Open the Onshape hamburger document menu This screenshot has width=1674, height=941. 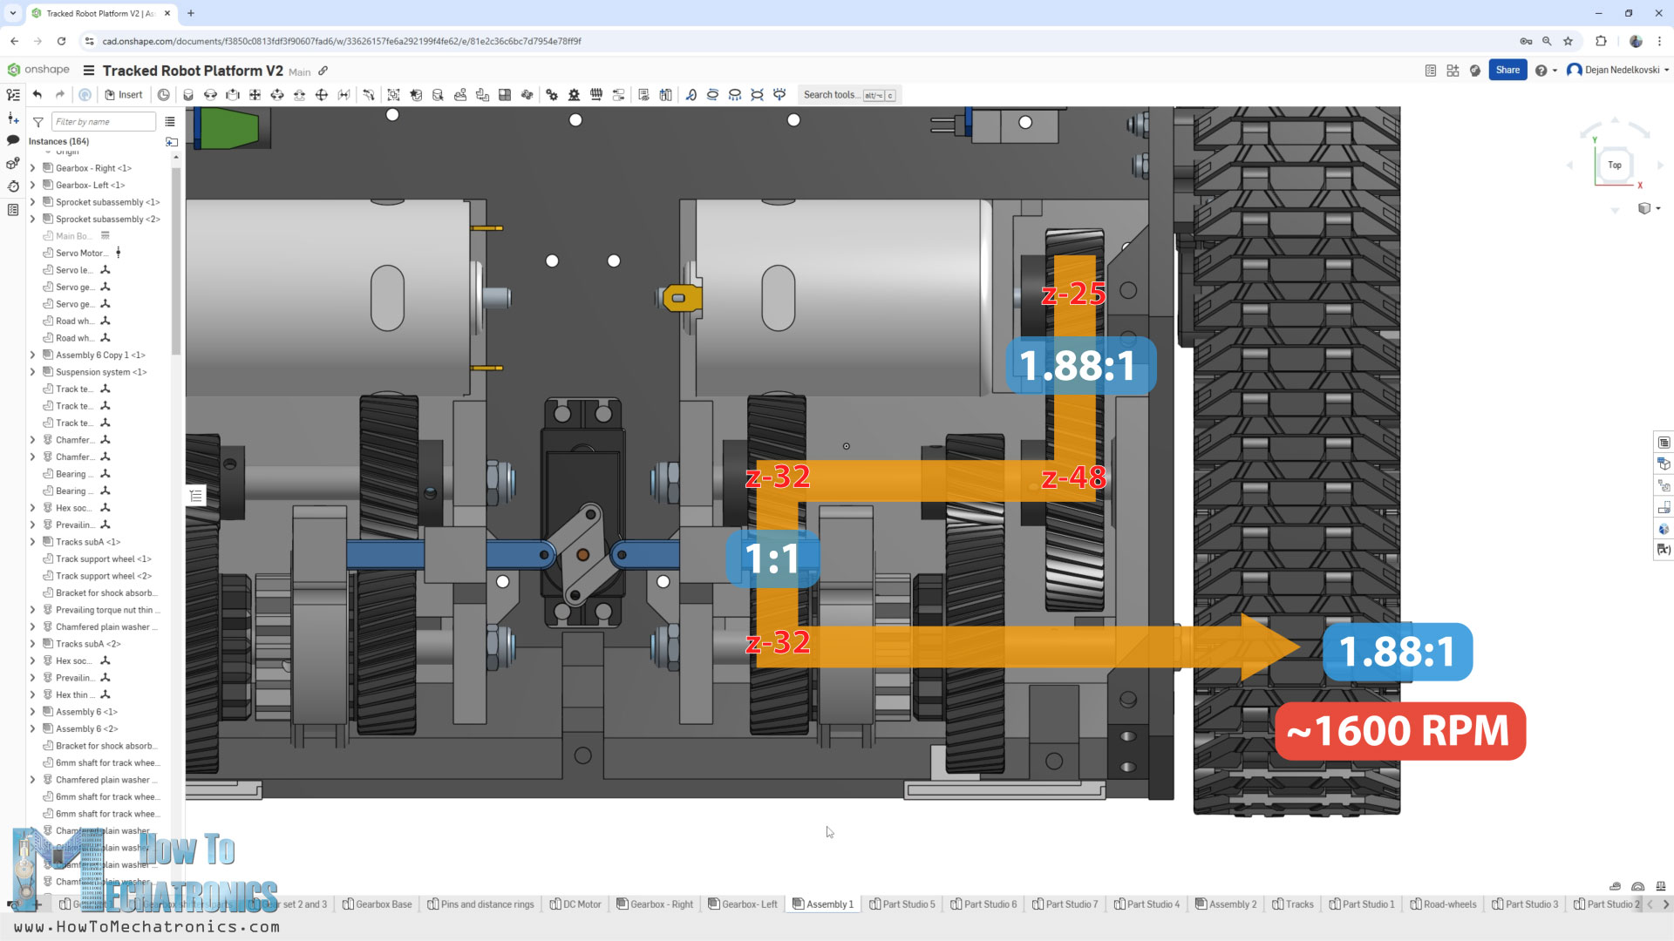(88, 71)
